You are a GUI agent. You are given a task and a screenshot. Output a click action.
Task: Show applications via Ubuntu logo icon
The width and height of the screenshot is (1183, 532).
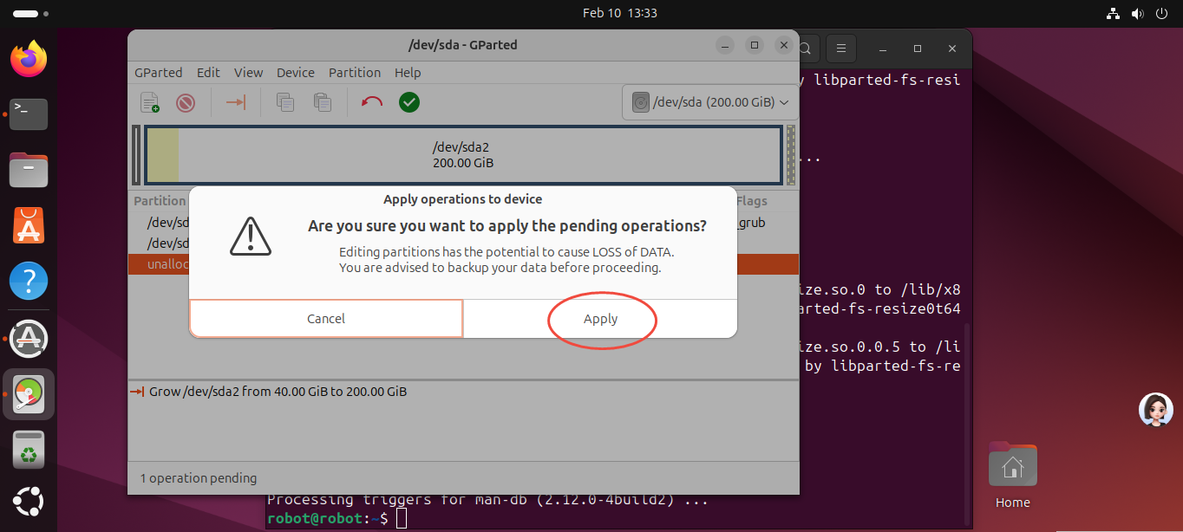[29, 503]
